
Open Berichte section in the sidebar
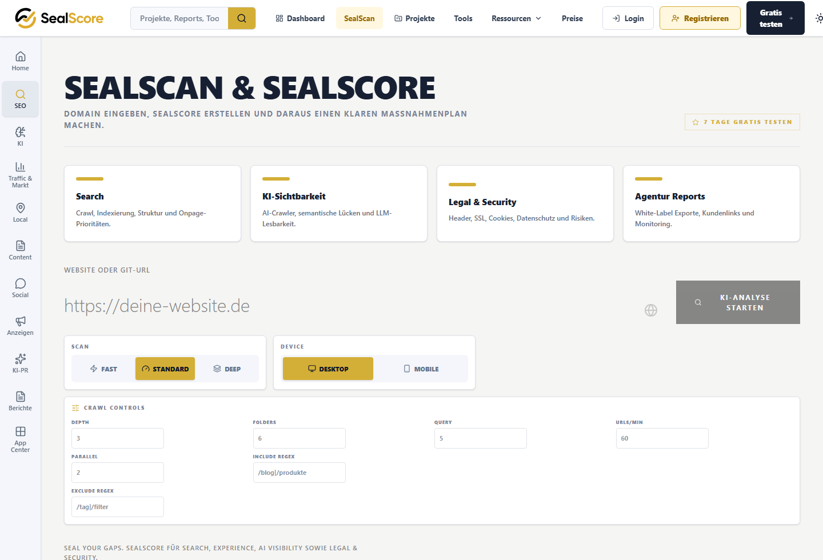(x=21, y=401)
